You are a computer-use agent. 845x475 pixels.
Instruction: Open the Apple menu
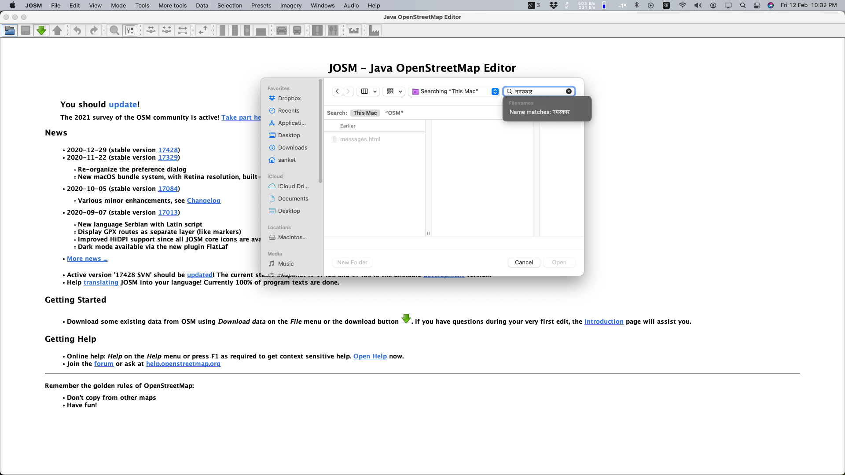pyautogui.click(x=12, y=5)
